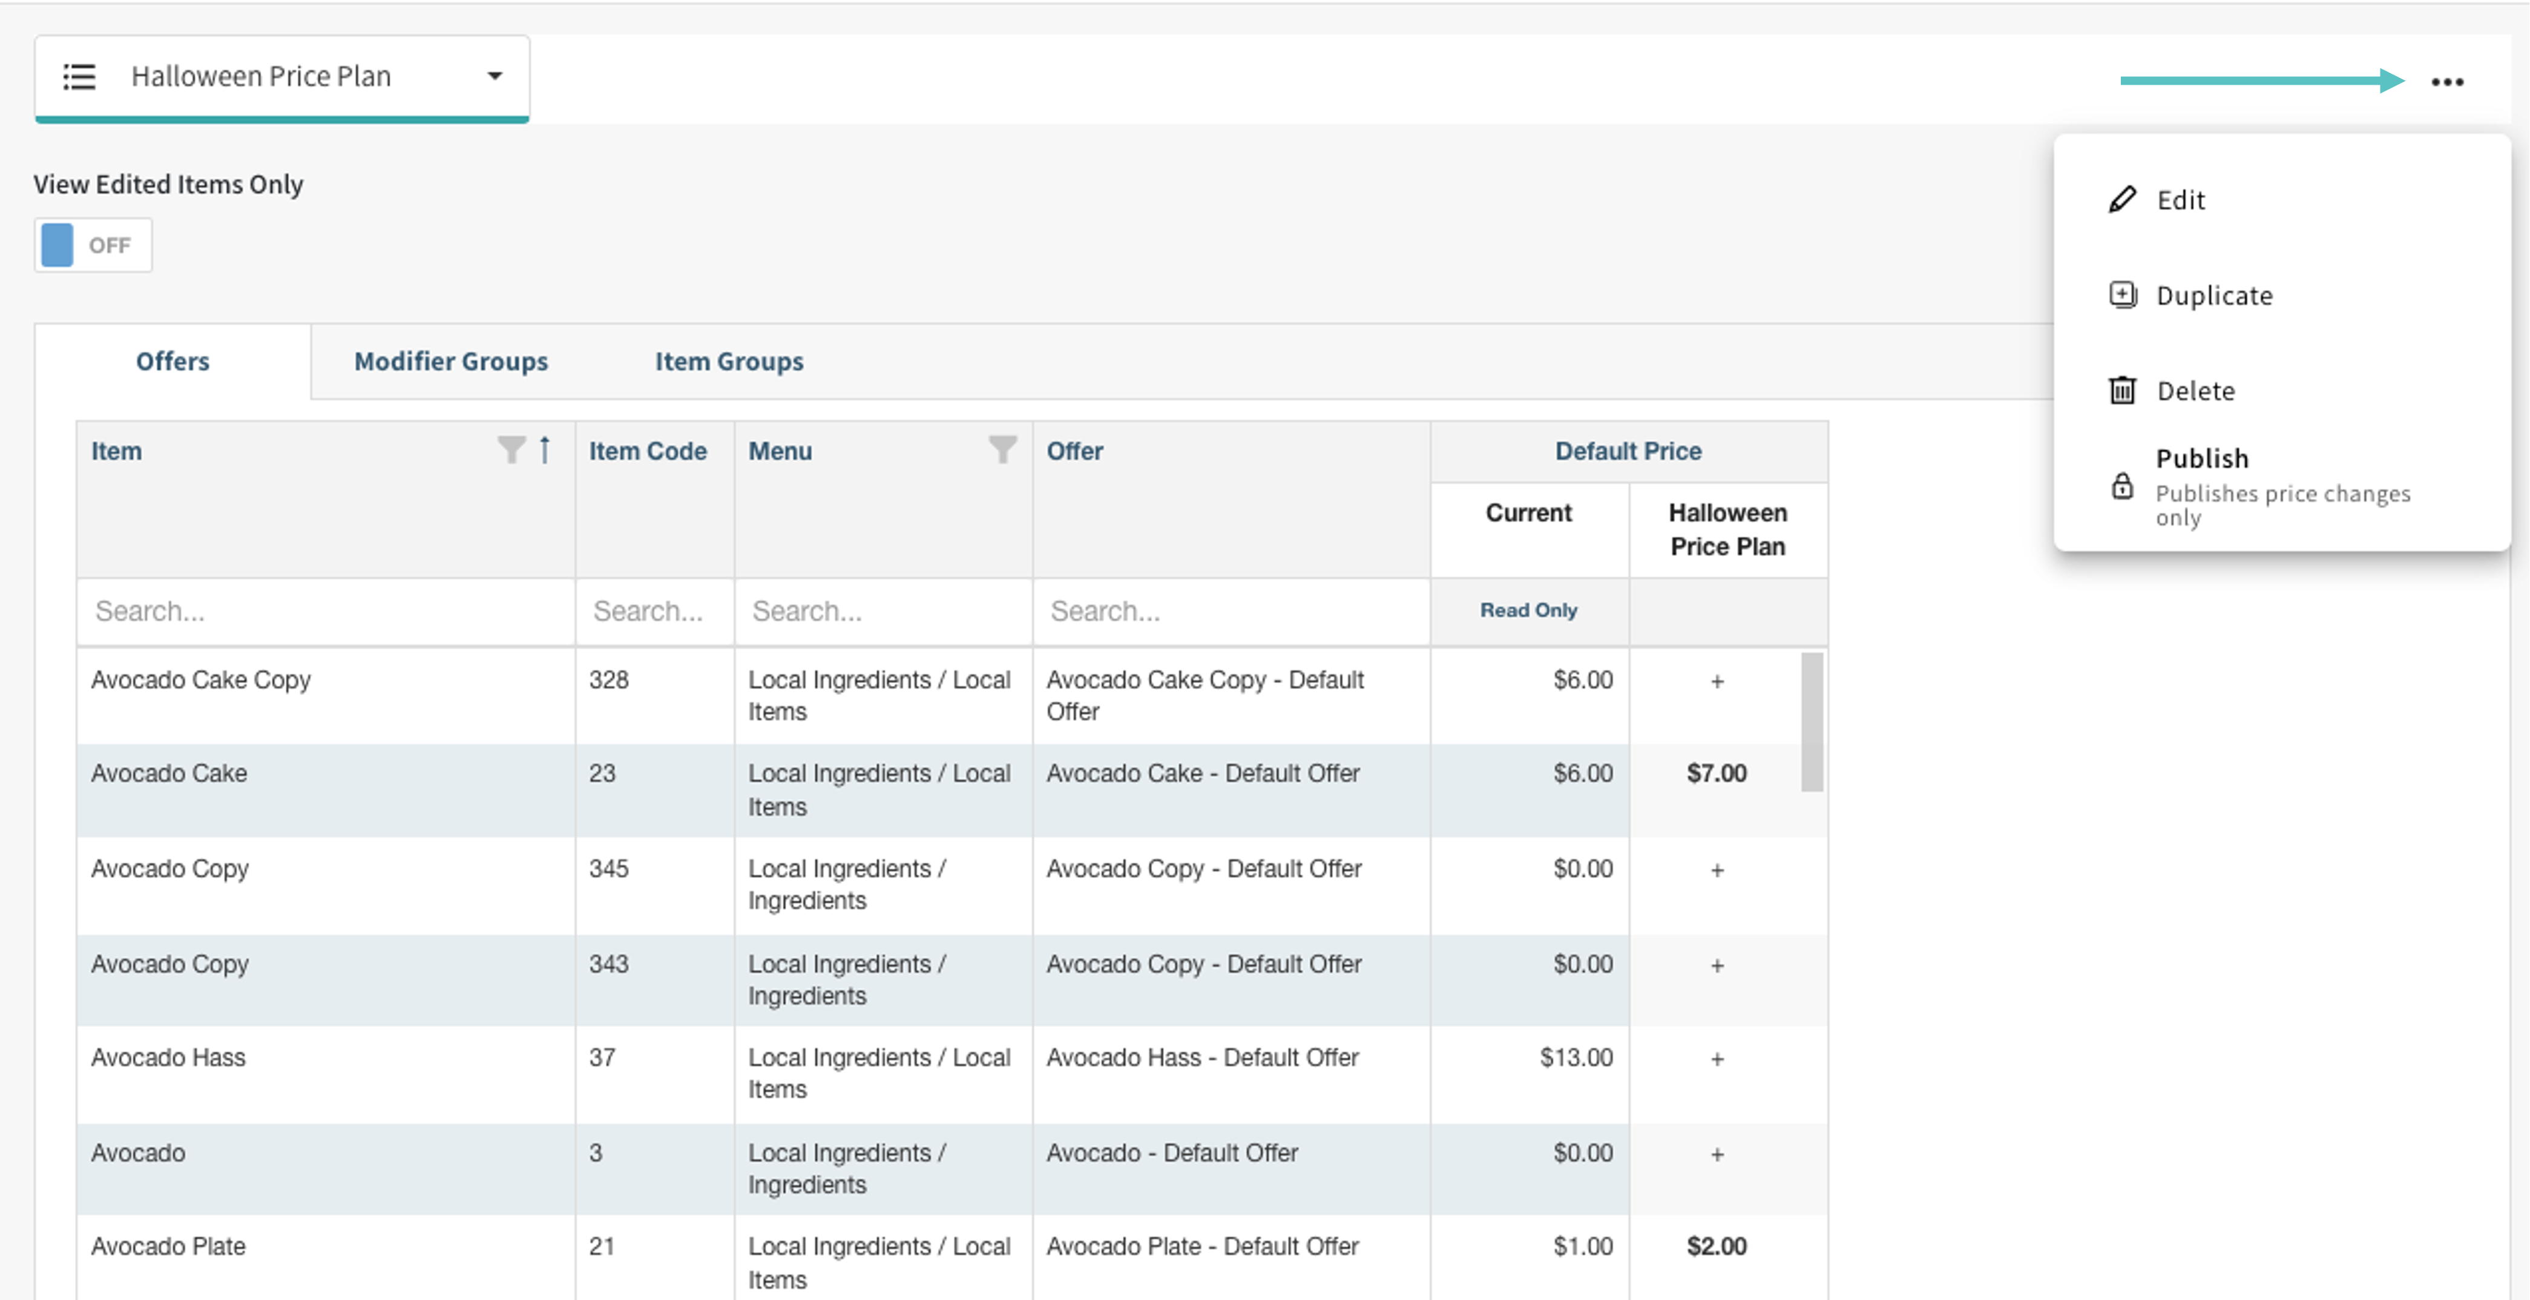Click the Publish lock icon
This screenshot has width=2530, height=1300.
point(2123,486)
